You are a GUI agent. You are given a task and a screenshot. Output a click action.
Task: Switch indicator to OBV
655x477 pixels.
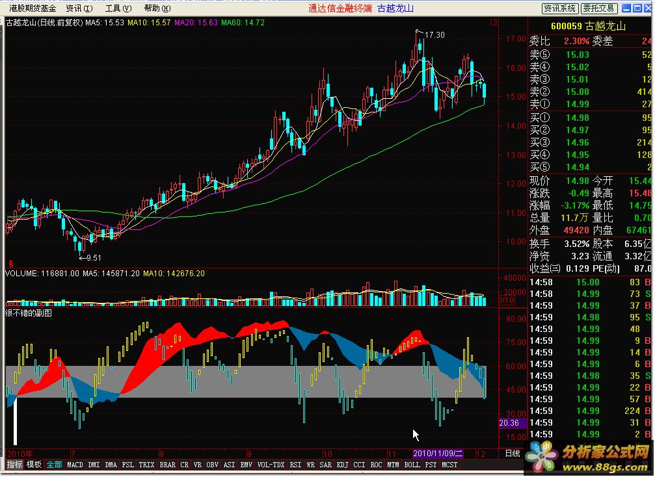tap(212, 465)
